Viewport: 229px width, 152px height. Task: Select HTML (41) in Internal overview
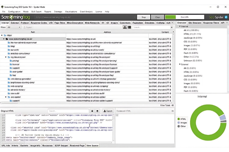192,34
